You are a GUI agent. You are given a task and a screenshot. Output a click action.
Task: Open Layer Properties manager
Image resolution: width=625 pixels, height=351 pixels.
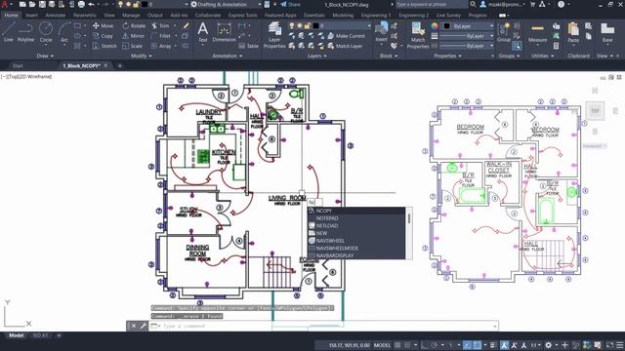(x=274, y=35)
